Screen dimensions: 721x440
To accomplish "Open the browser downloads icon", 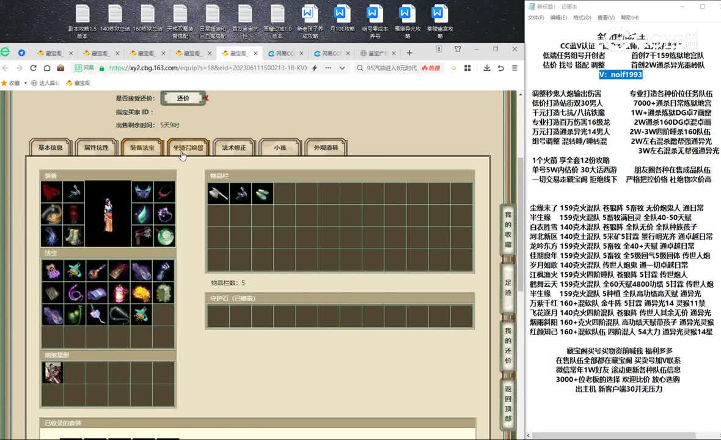I will coord(486,68).
